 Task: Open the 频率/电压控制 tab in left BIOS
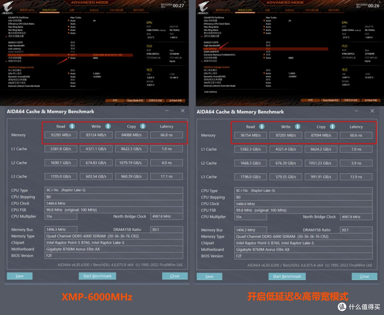pyautogui.click(x=49, y=10)
